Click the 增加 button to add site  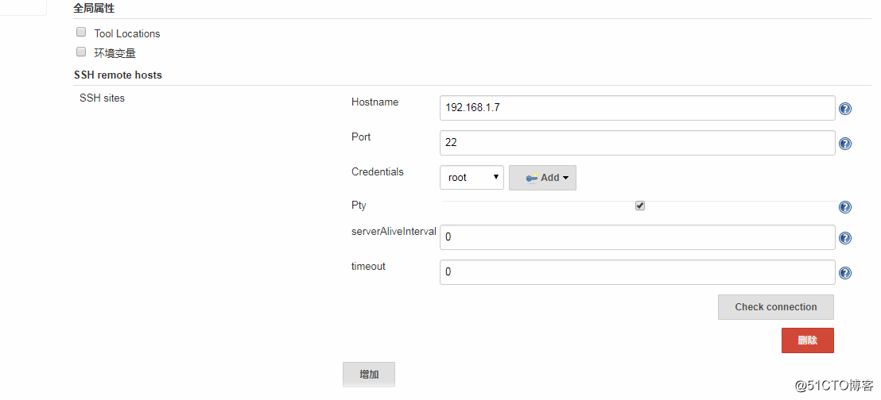[x=369, y=374]
